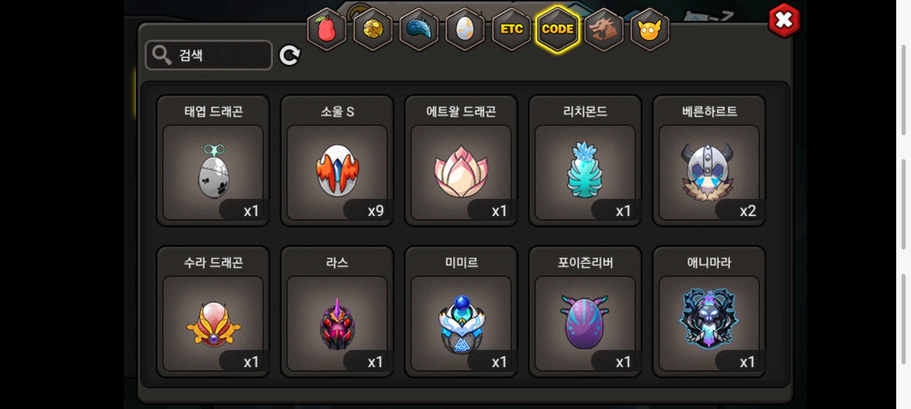Close the inventory panel with red X

(784, 20)
